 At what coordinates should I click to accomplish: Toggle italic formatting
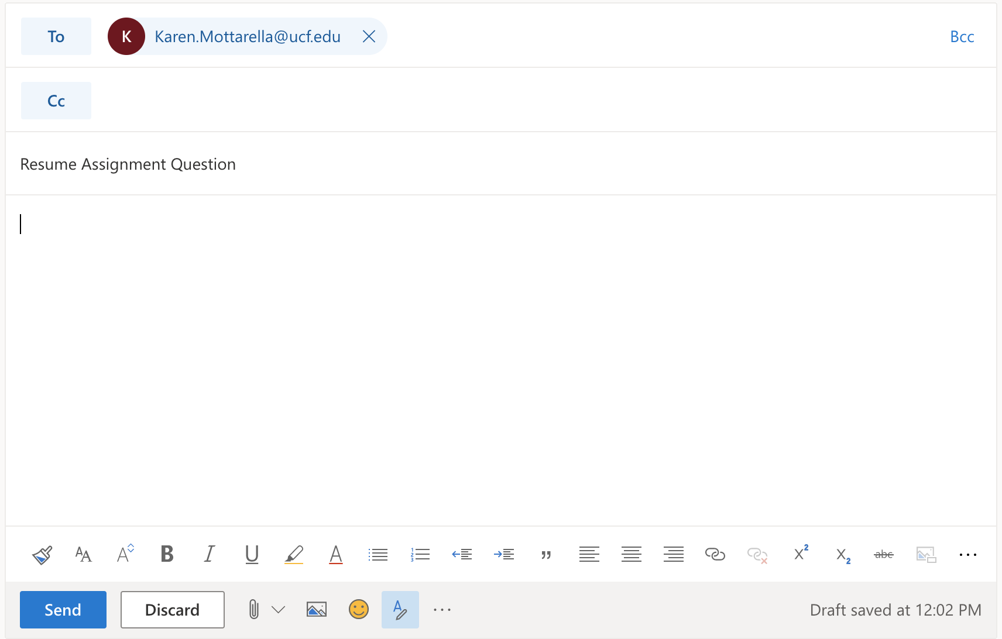coord(209,554)
